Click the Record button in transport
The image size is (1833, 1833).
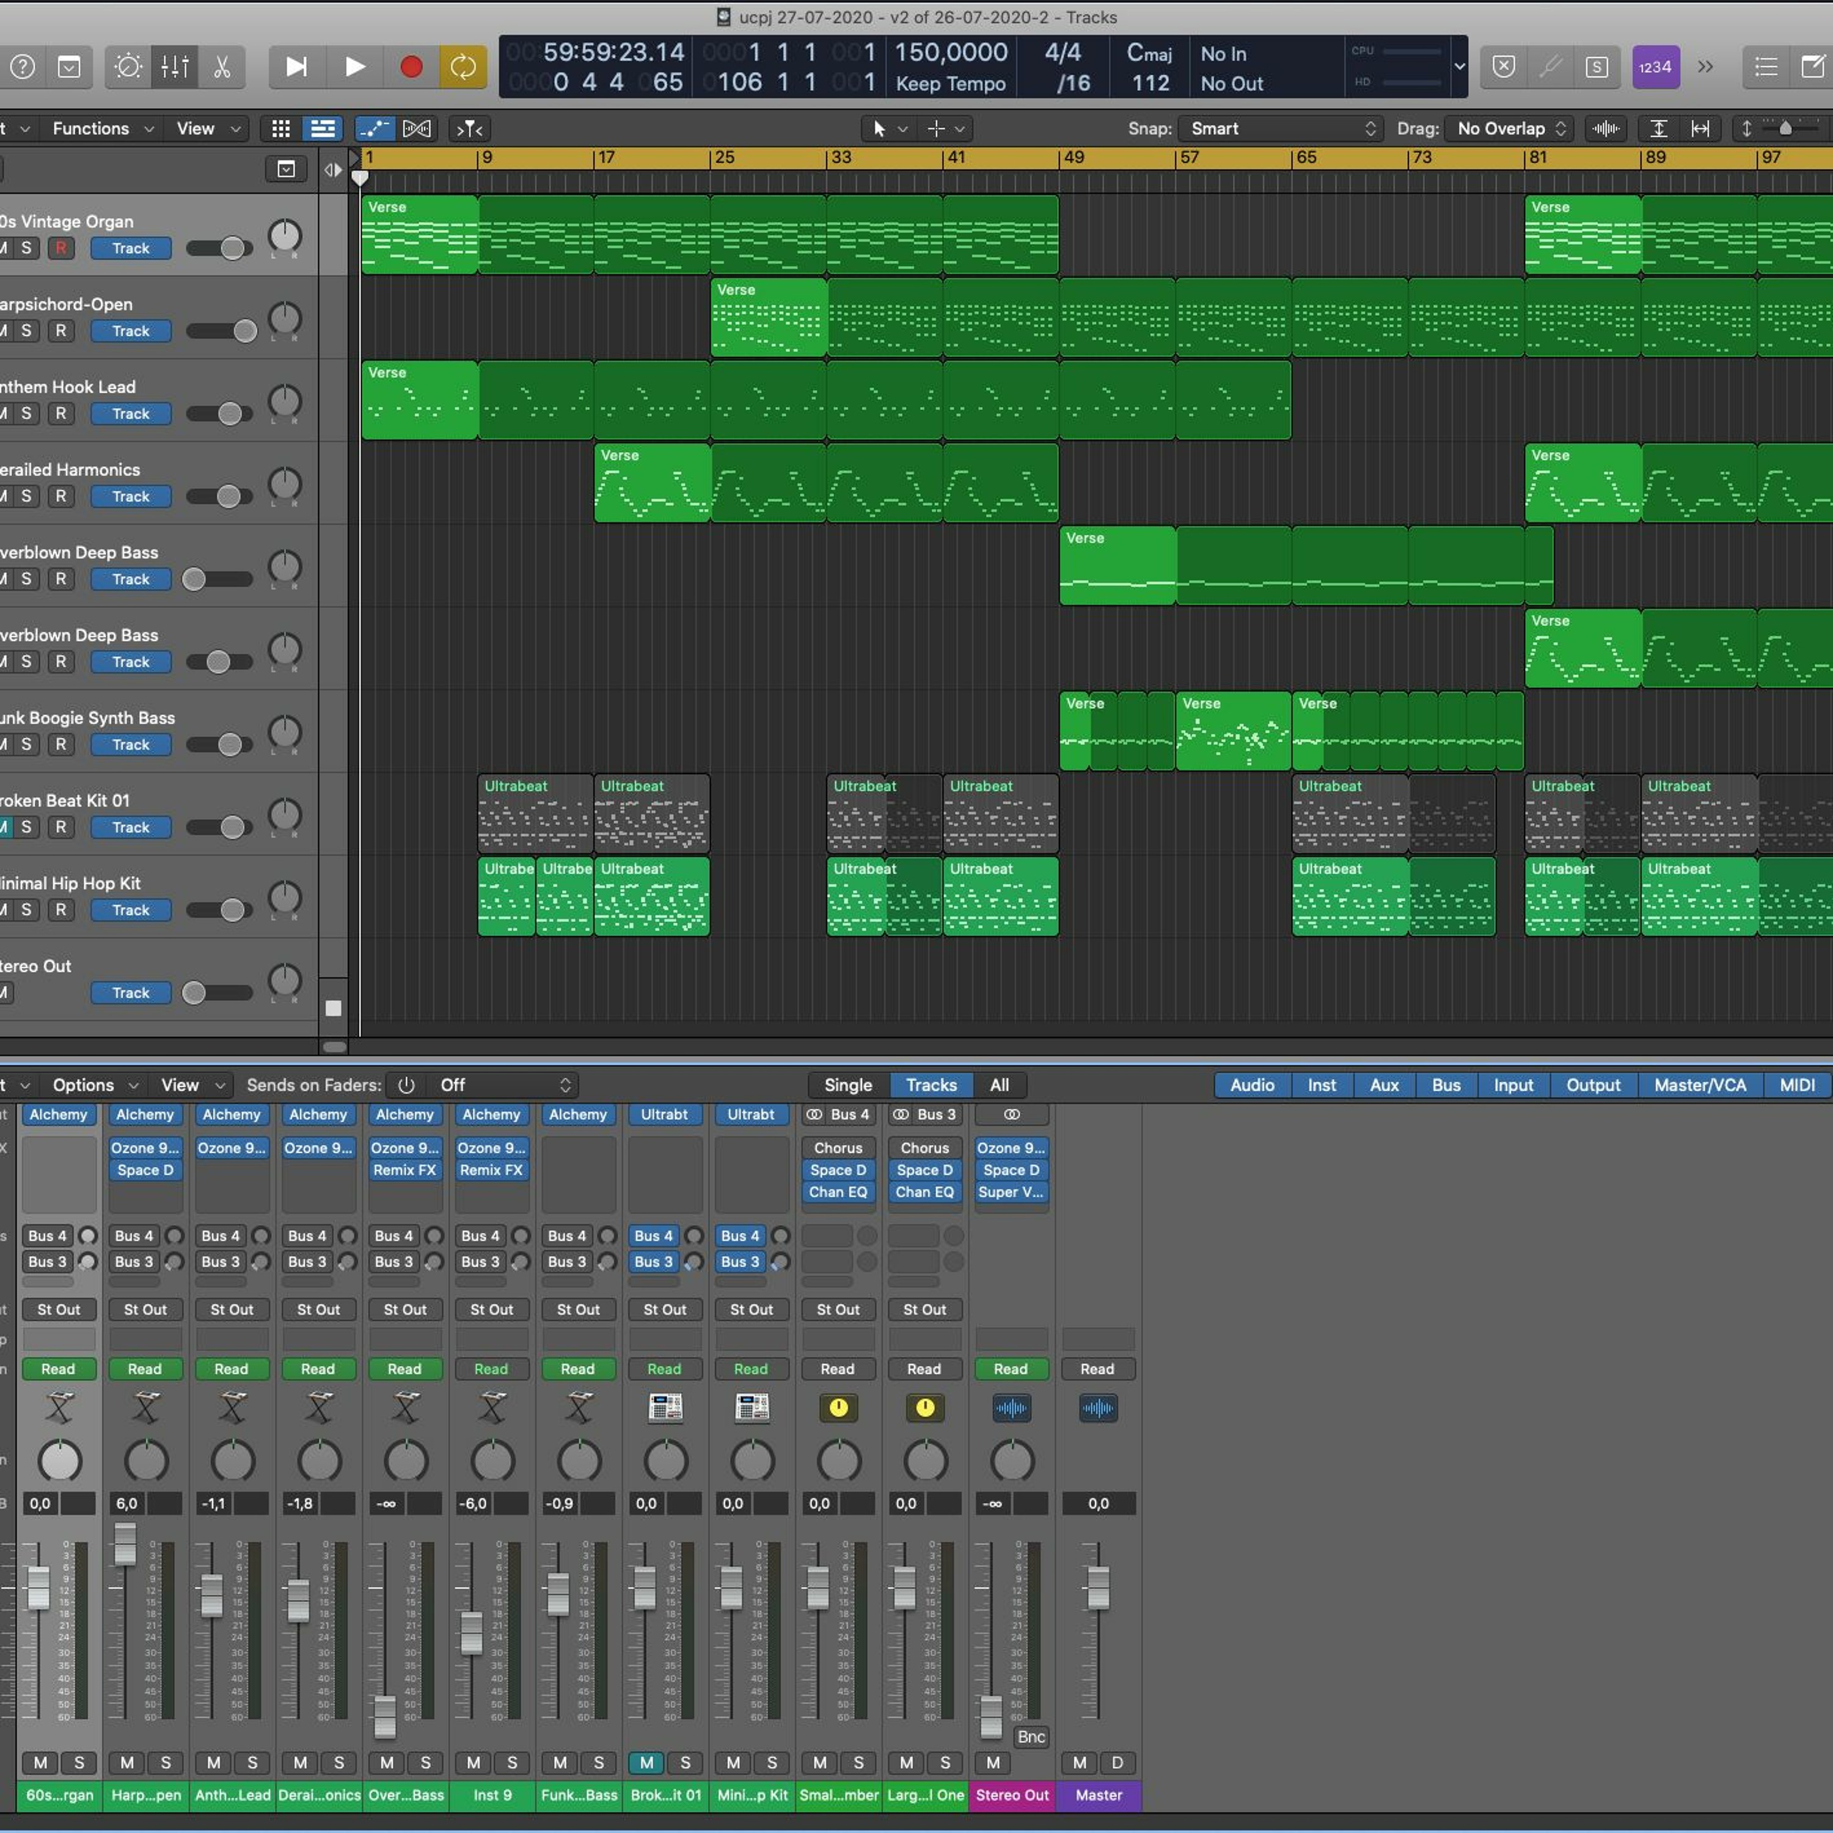click(x=411, y=67)
